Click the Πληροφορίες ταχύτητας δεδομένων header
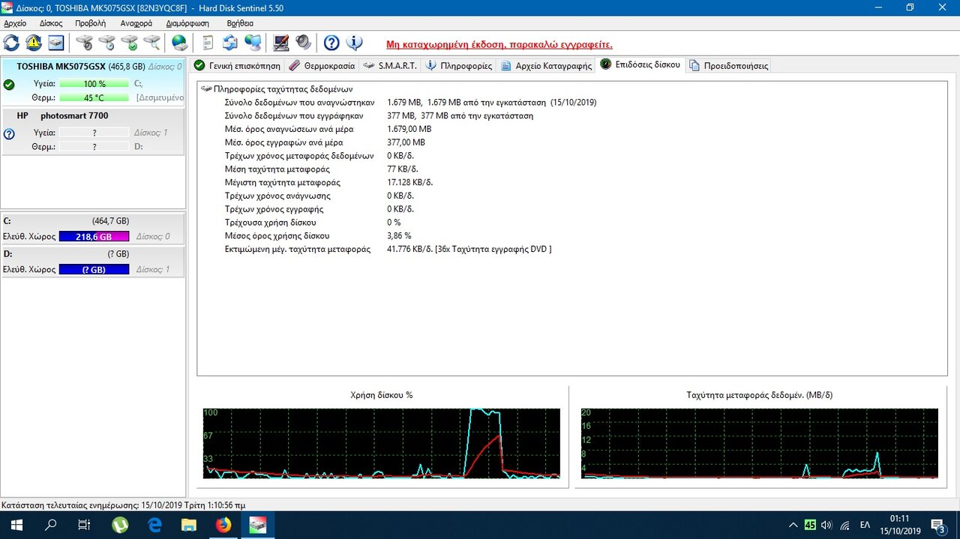The width and height of the screenshot is (960, 539). (x=283, y=88)
